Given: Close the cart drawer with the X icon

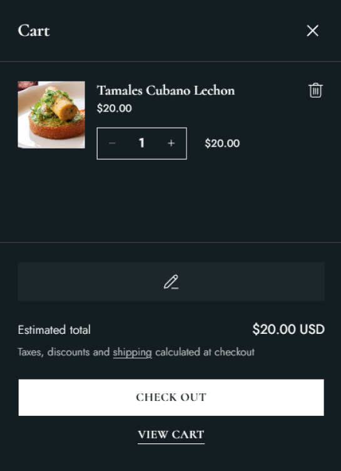Looking at the screenshot, I should (312, 31).
